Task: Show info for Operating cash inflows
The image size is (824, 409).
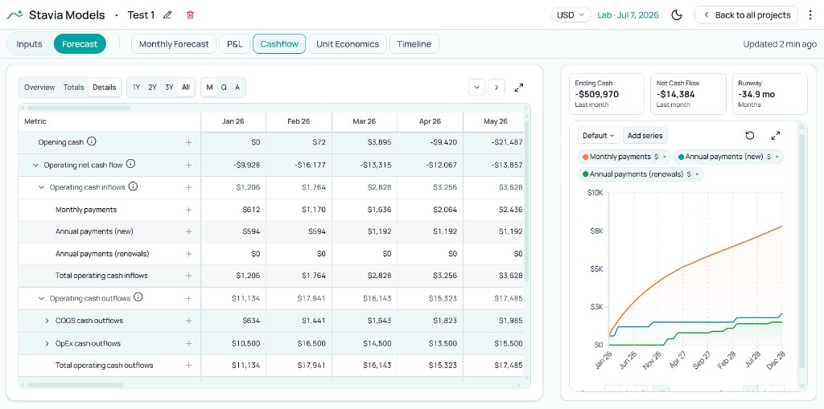Action: pyautogui.click(x=133, y=186)
